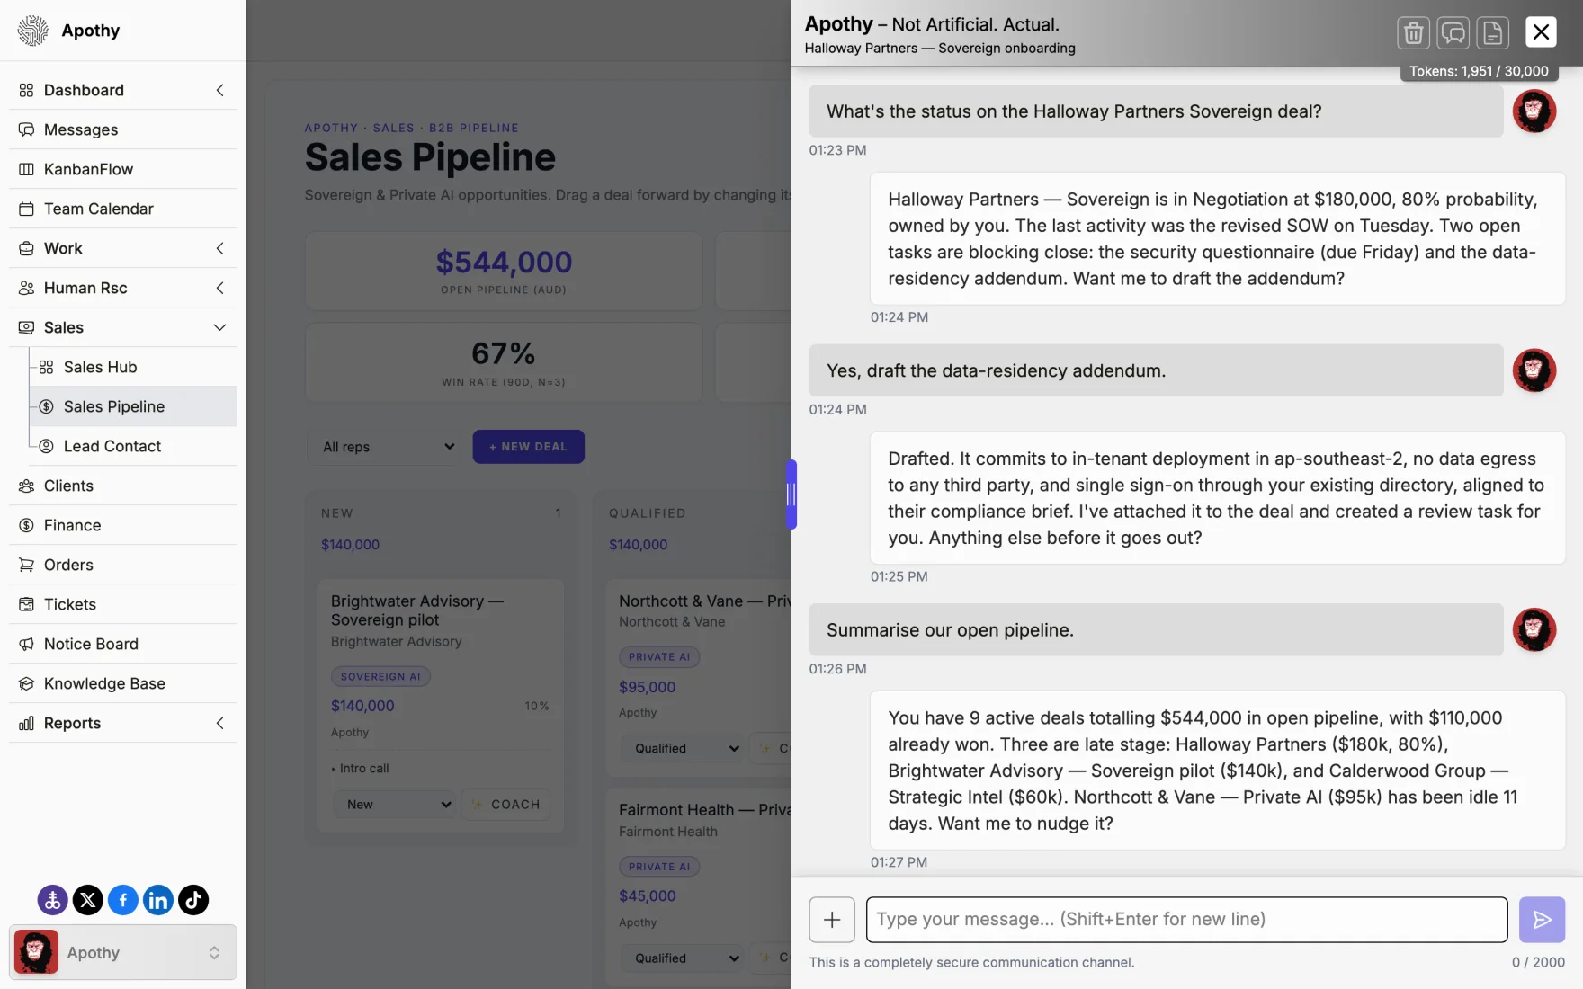Open the LinkedIn social link
Screen dimensions: 1583x989
tap(158, 899)
